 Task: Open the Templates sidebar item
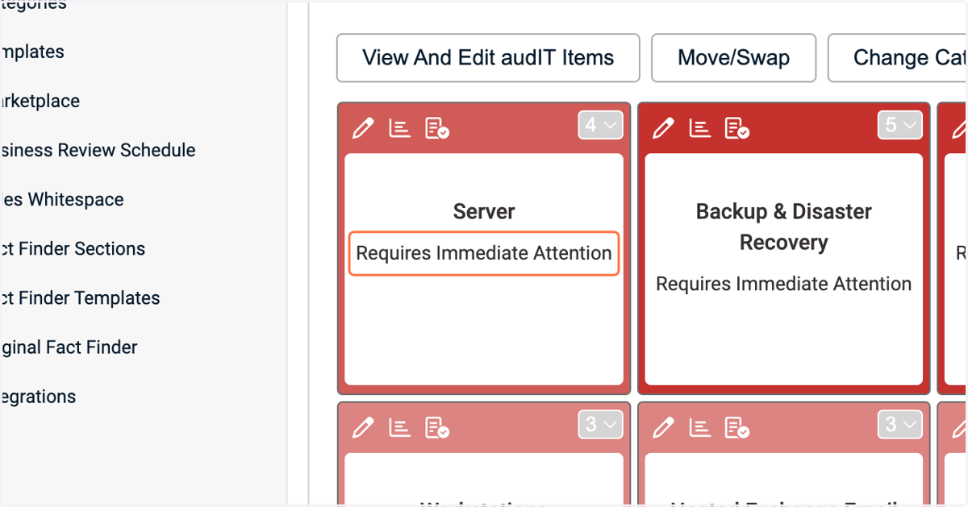click(32, 52)
